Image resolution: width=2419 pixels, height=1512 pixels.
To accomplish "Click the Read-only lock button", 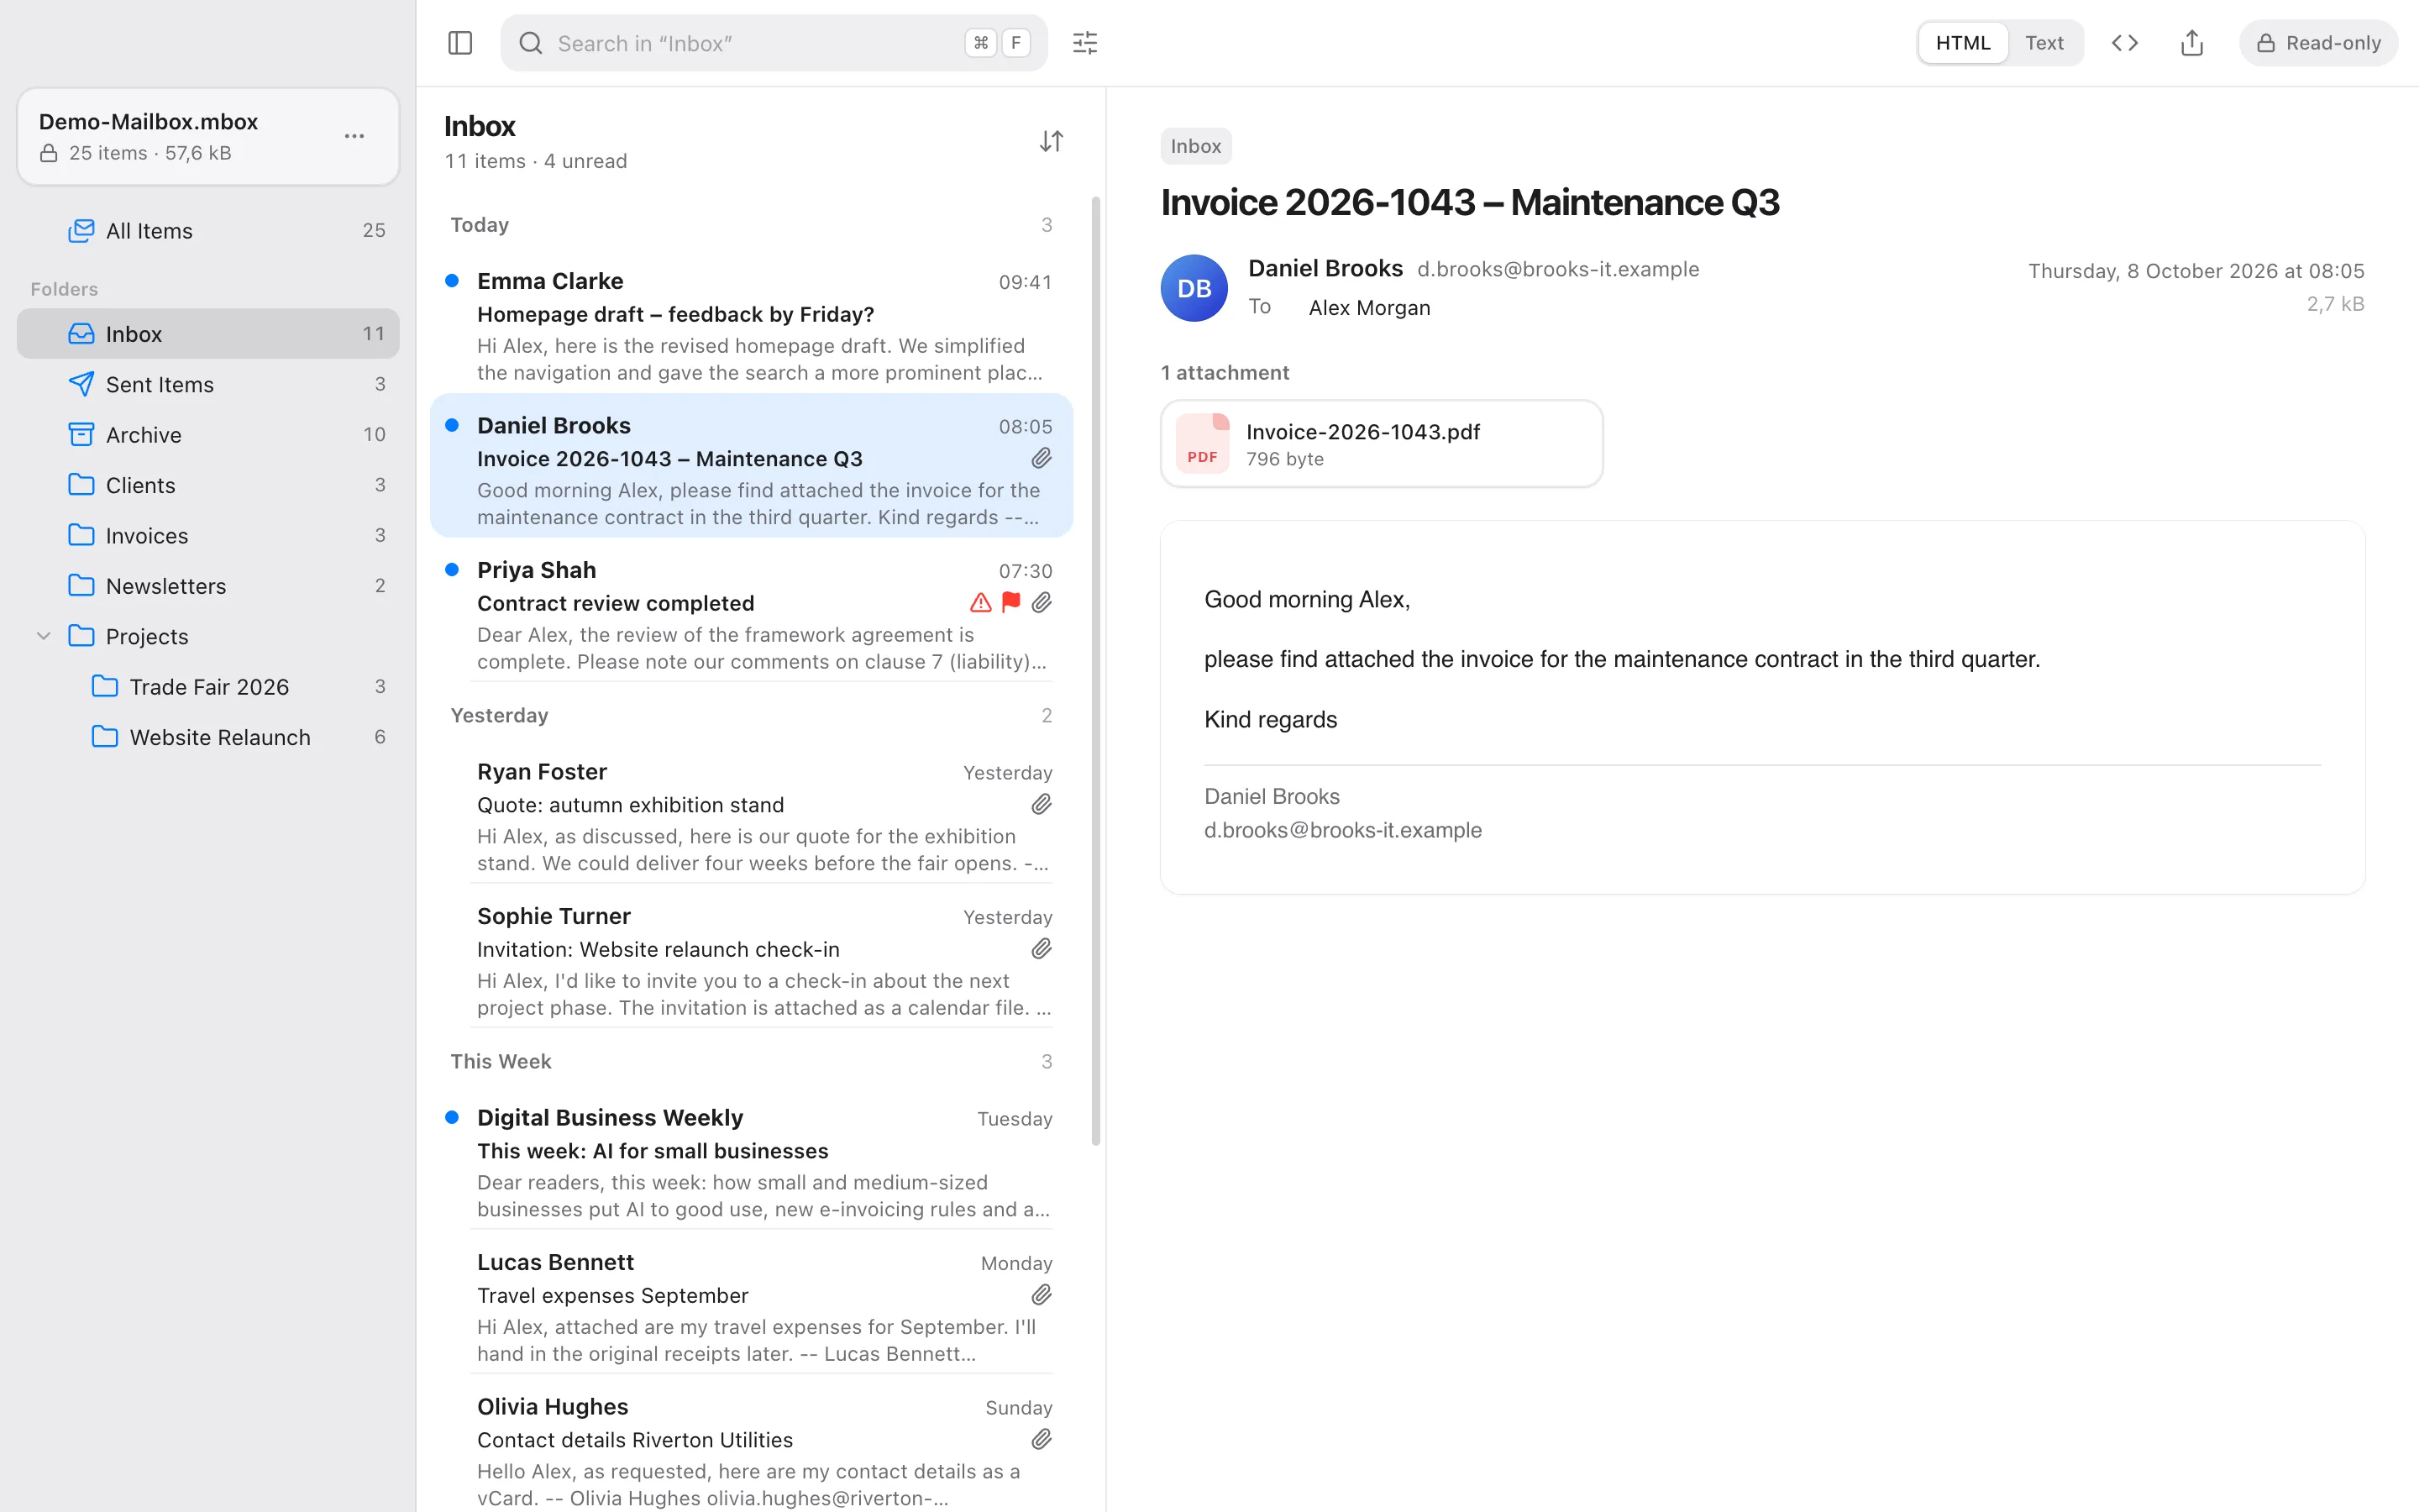I will click(x=2318, y=43).
